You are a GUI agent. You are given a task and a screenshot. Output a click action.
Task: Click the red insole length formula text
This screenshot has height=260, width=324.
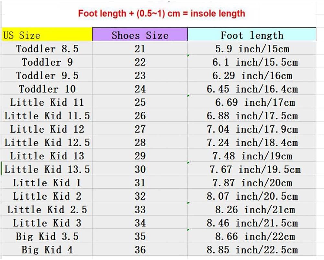pos(162,14)
